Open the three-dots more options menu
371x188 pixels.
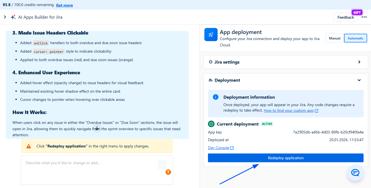coord(364,17)
